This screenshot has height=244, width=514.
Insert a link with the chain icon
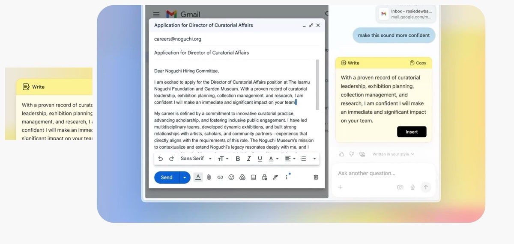[x=220, y=177]
